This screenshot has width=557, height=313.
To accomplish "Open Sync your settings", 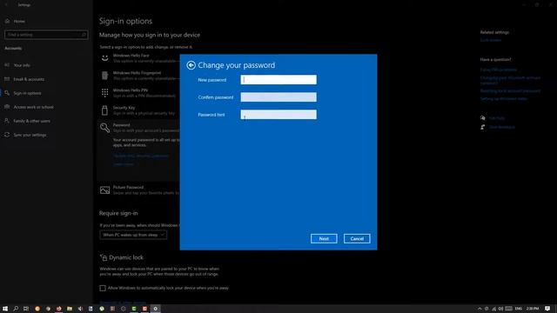I will point(30,135).
